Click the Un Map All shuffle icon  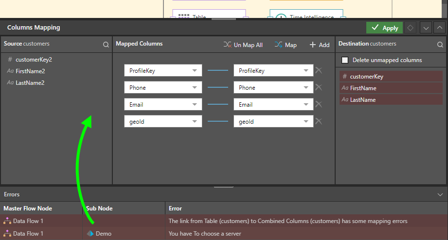point(228,45)
